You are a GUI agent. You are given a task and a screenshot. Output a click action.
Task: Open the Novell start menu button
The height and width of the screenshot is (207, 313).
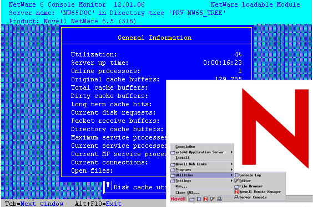coord(179,199)
